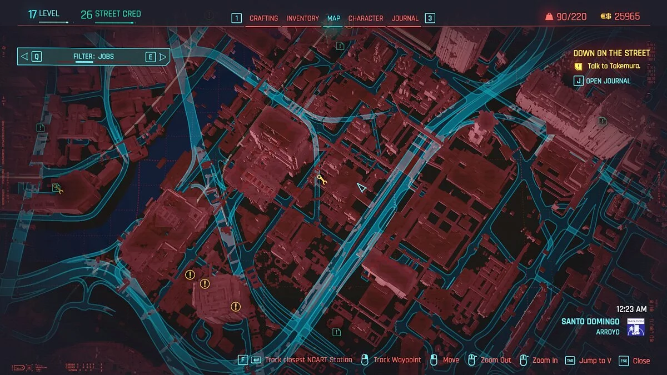Click the green fast travel marker at map bottom
This screenshot has height=375, width=667.
[x=336, y=332]
